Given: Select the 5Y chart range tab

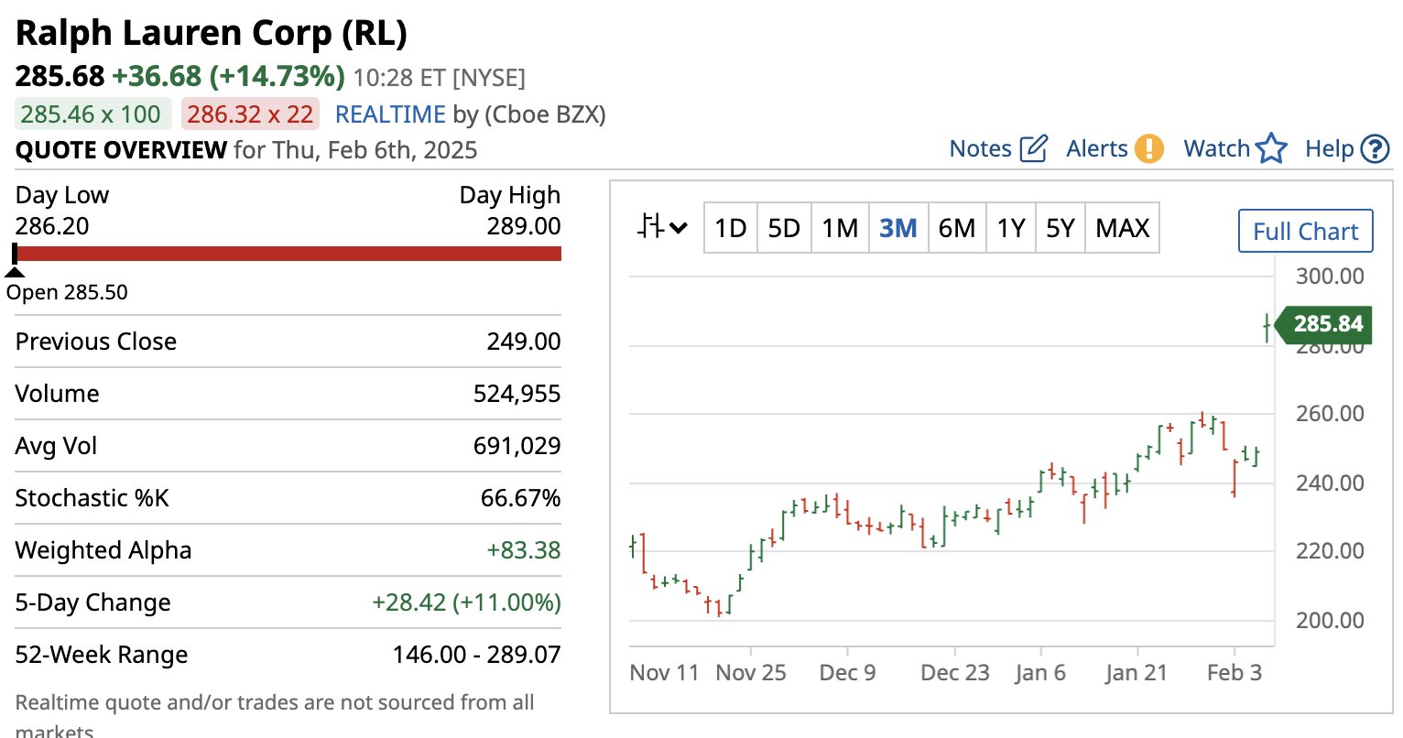Looking at the screenshot, I should [x=1060, y=227].
